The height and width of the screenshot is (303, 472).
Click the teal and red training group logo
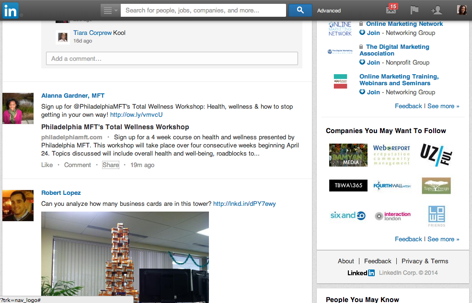340,81
